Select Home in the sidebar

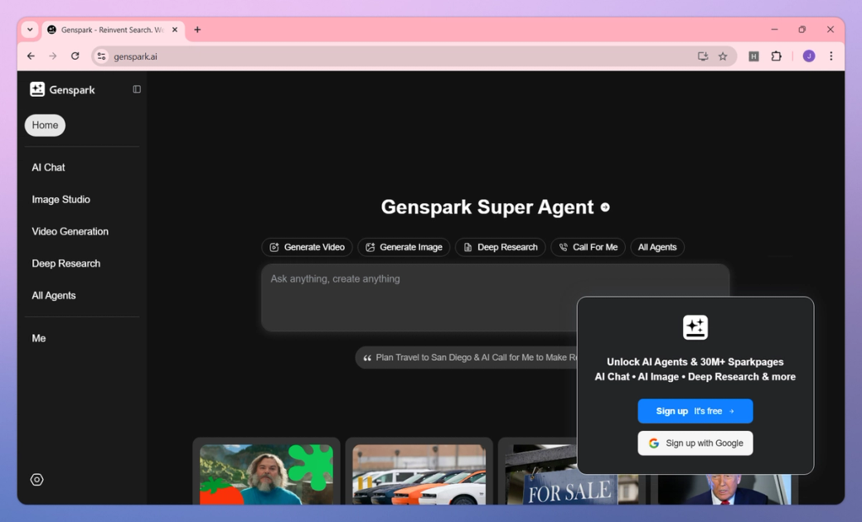45,125
